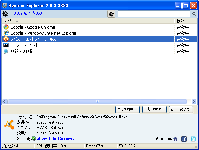This screenshot has height=150, width=199.
Task: Click the horizontal scrollbar left arrow
Action: [5, 101]
